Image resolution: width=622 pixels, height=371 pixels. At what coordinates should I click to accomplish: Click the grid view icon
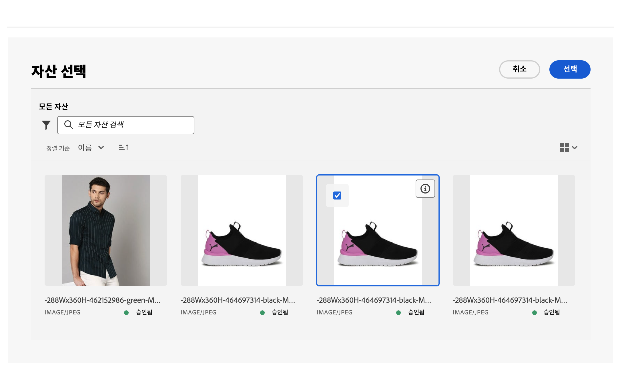point(564,147)
